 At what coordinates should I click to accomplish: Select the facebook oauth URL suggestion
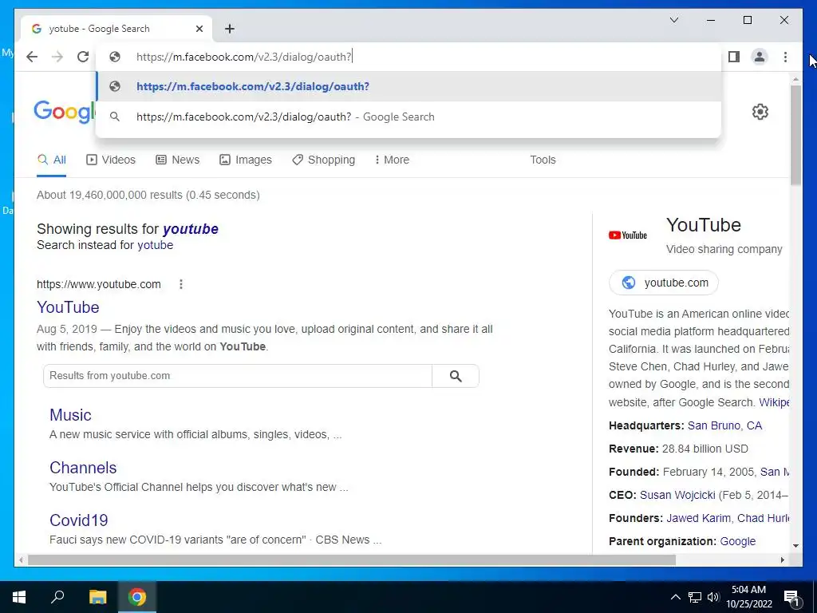[408, 86]
